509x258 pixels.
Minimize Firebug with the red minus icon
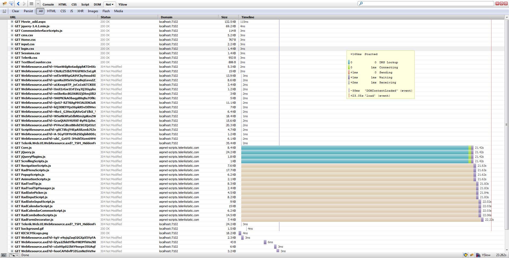[x=497, y=3]
